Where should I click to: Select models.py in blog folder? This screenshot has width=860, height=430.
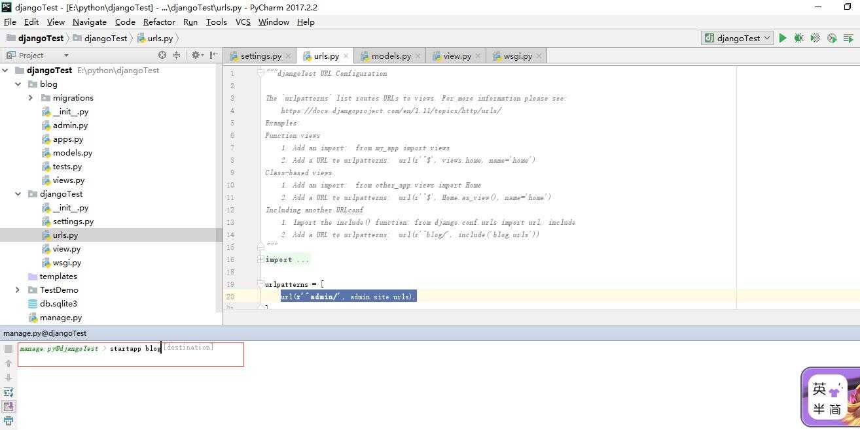(73, 152)
